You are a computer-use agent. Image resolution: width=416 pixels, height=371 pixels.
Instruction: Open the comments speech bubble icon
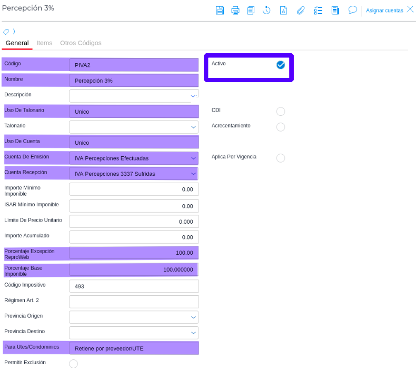(x=353, y=10)
